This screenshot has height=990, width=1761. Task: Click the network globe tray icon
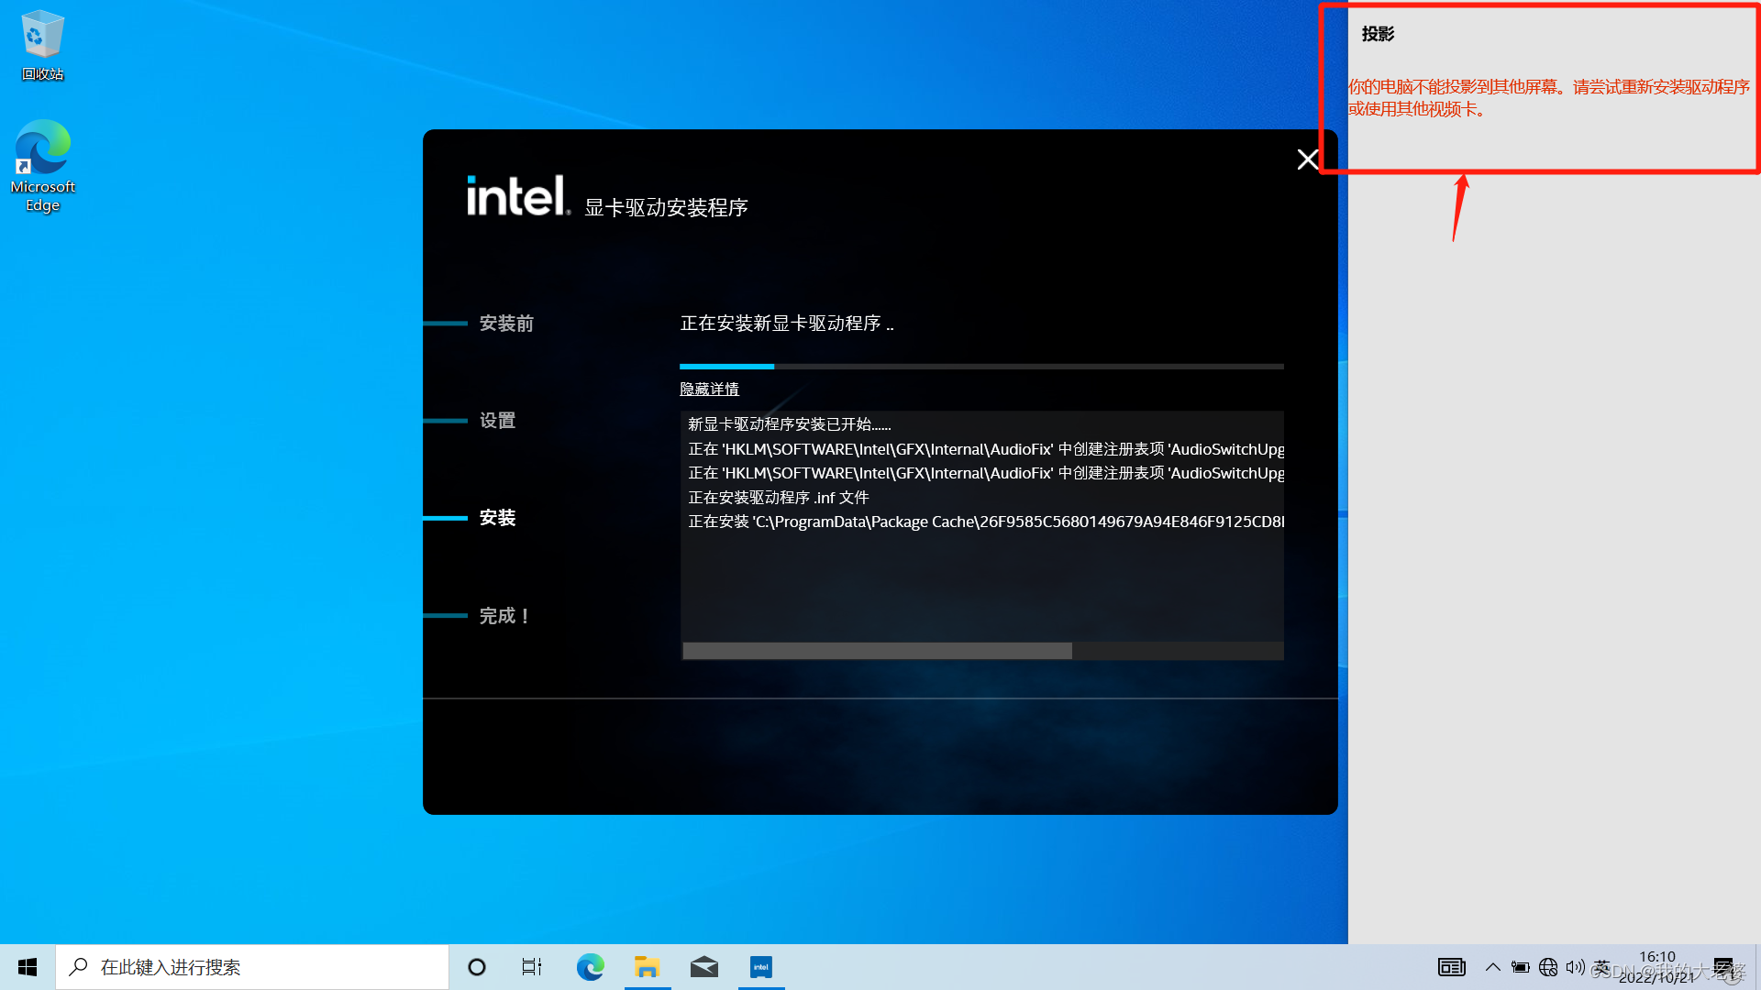tap(1548, 967)
